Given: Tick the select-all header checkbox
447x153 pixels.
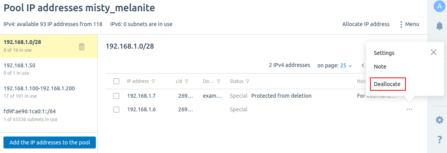Looking at the screenshot, I should coord(116,81).
